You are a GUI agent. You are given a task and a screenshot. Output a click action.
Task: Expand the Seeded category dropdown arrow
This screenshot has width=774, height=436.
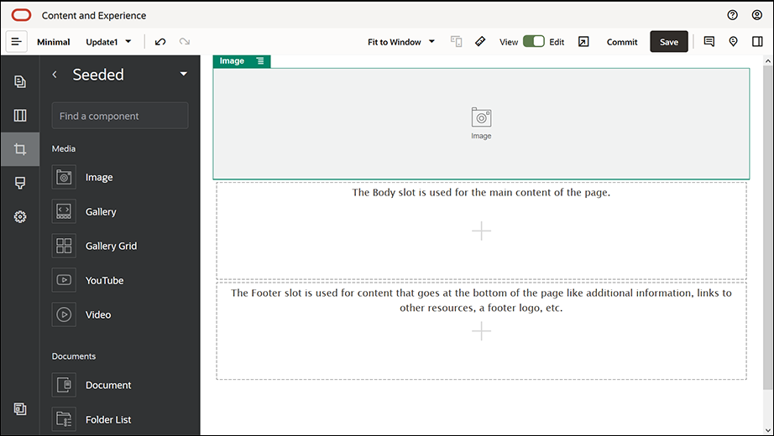coord(184,74)
